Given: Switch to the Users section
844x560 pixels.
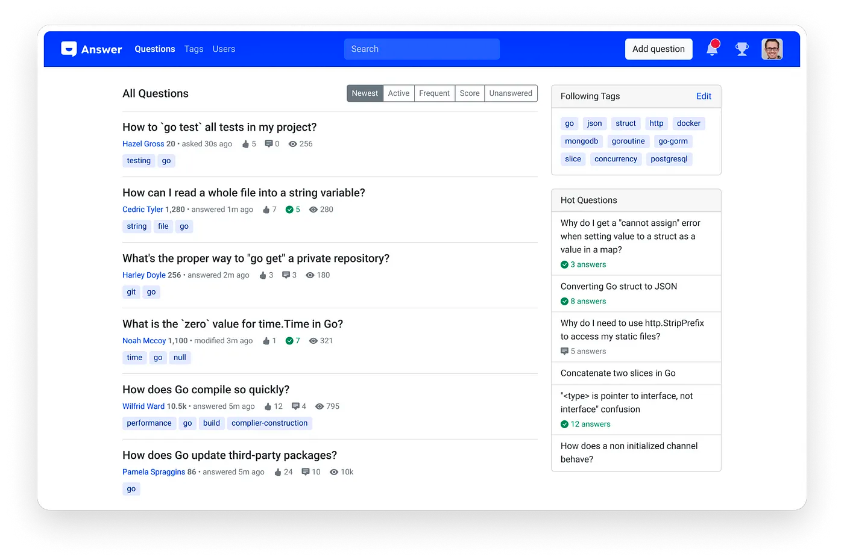Looking at the screenshot, I should click(224, 49).
